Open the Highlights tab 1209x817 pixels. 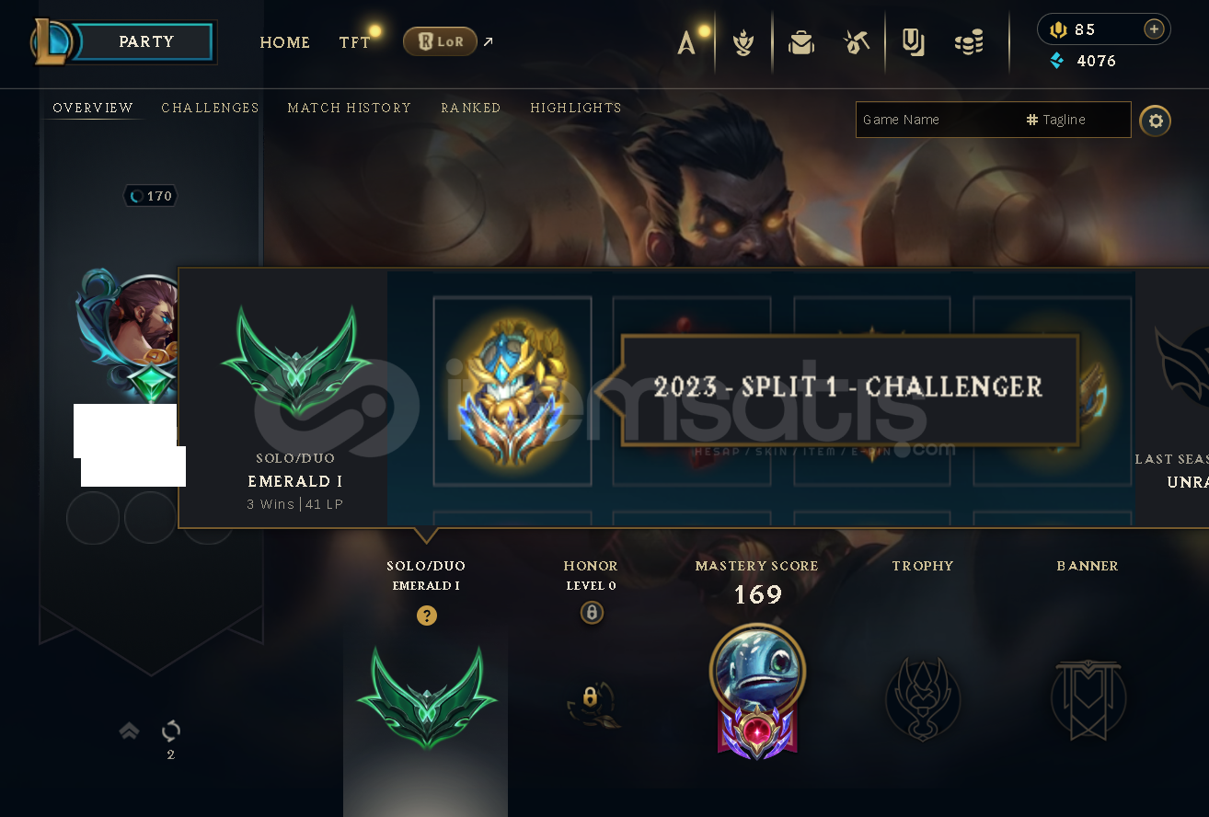576,108
